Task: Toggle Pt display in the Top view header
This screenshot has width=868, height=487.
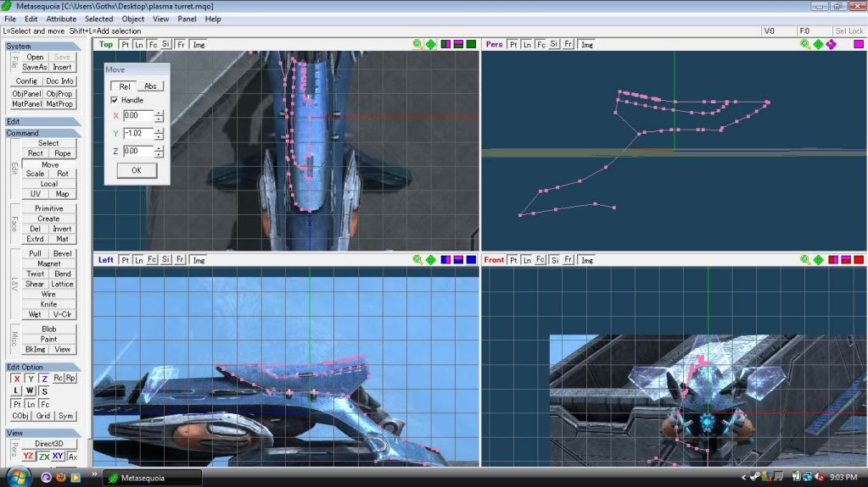Action: pyautogui.click(x=125, y=44)
